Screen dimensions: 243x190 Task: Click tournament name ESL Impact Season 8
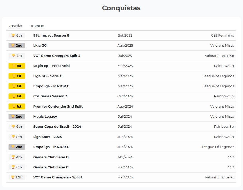[51, 35]
